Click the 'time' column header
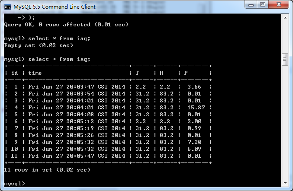The height and width of the screenshot is (191, 293). tap(35, 73)
